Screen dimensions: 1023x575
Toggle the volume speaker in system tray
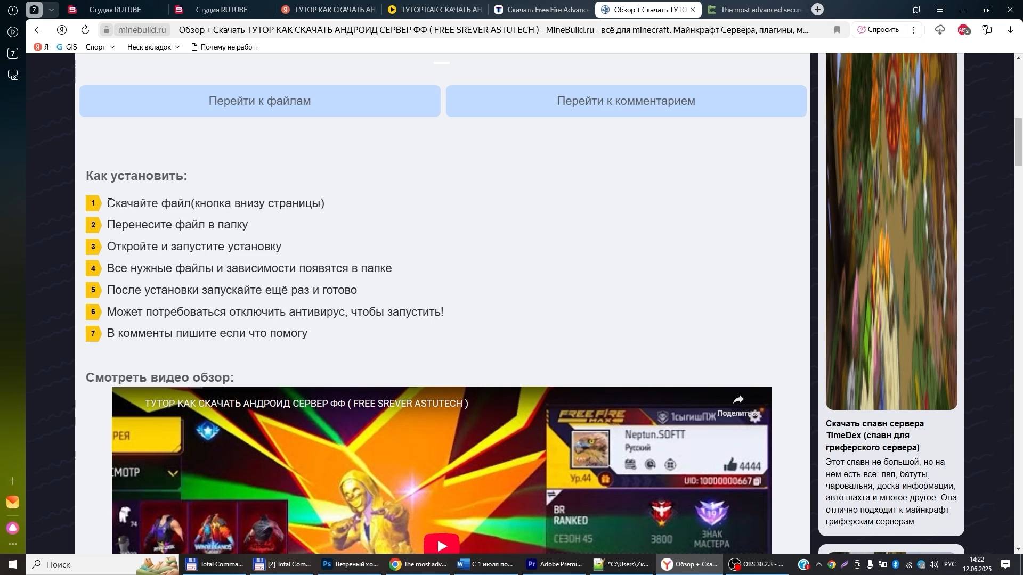(x=935, y=564)
